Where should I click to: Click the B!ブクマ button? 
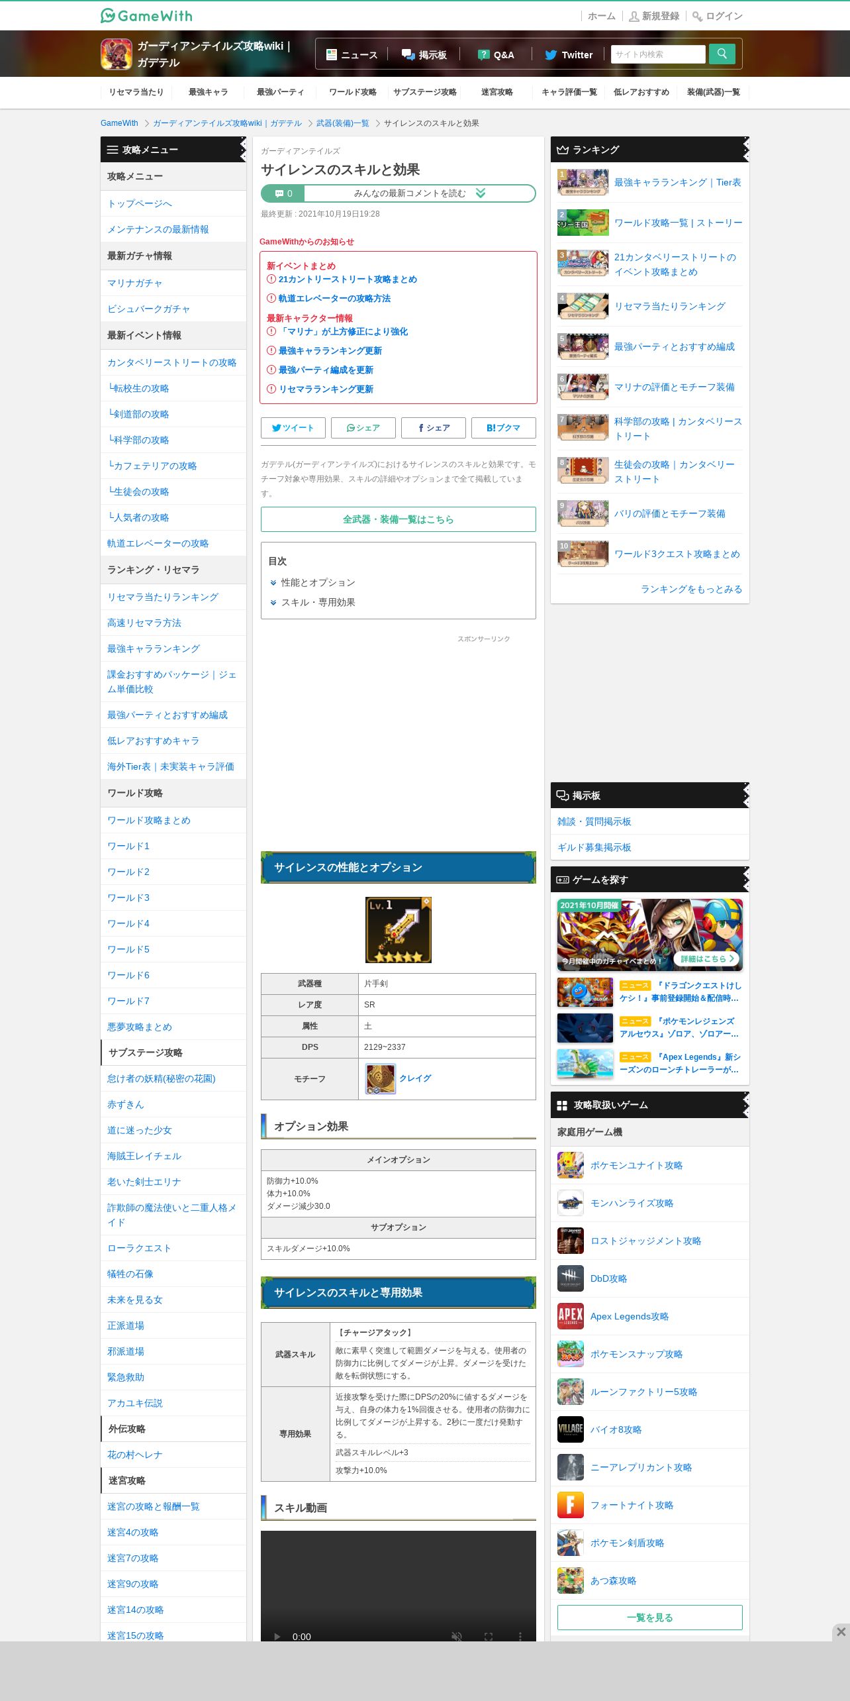504,428
